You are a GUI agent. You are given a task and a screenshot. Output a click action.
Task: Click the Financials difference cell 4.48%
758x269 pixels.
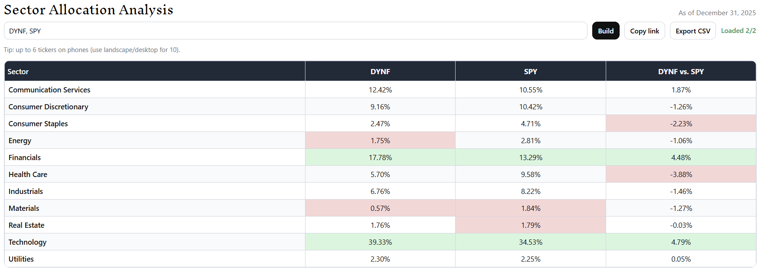pos(681,157)
